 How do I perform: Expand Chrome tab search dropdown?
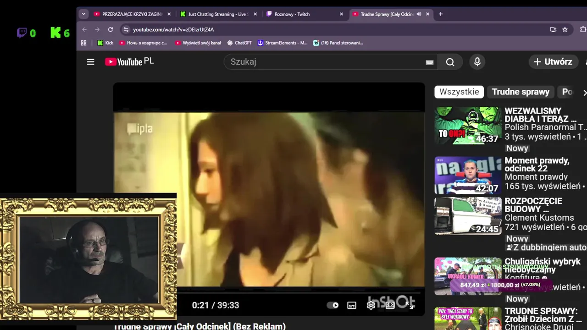click(83, 14)
